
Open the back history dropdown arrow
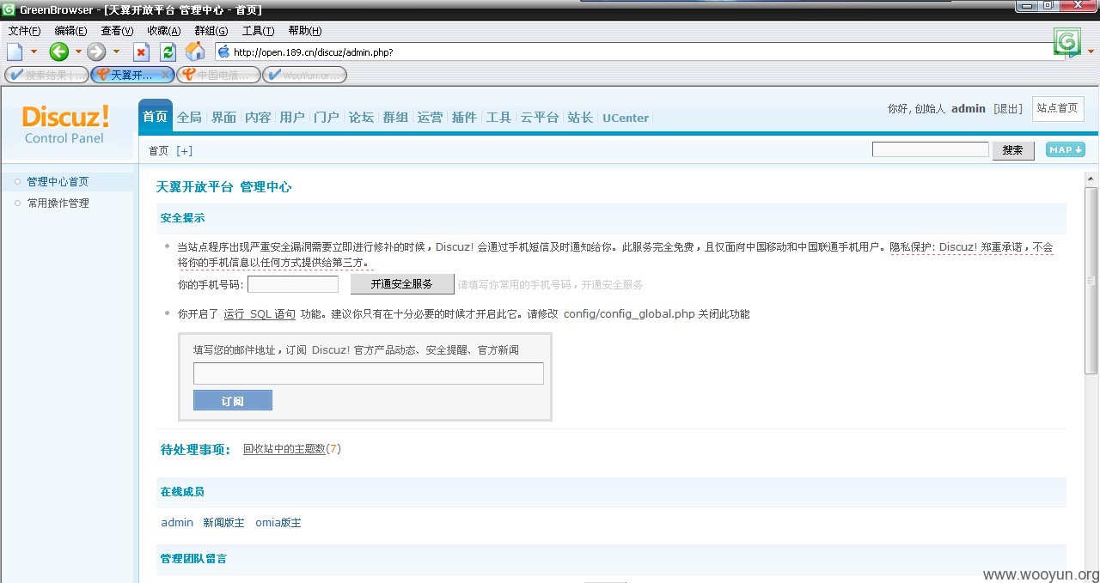pos(78,52)
